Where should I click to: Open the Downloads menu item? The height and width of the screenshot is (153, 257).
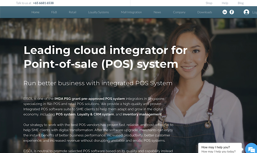pyautogui.click(x=205, y=12)
